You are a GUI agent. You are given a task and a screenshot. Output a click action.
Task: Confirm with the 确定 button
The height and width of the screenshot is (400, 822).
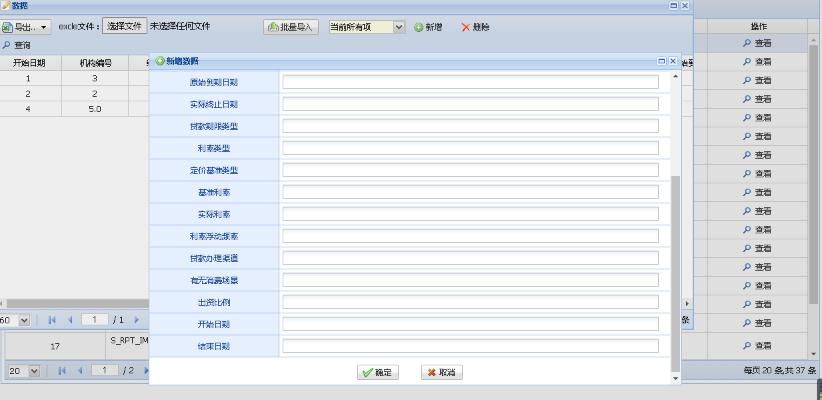(378, 373)
